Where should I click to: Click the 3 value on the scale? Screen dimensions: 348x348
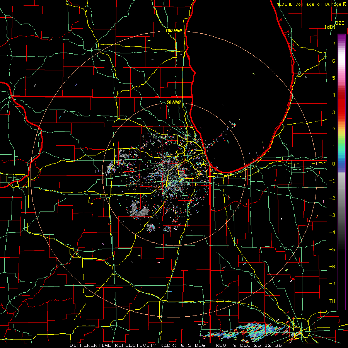(334, 112)
